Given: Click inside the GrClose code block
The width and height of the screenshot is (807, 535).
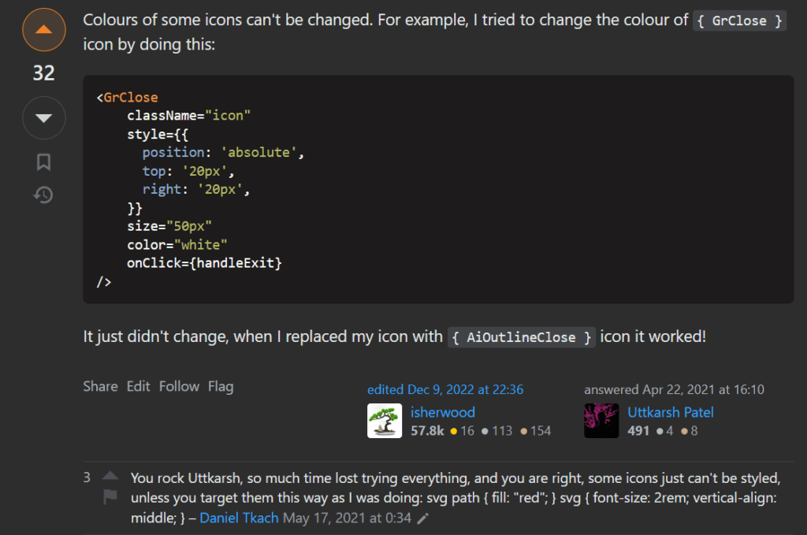Looking at the screenshot, I should click(x=437, y=189).
